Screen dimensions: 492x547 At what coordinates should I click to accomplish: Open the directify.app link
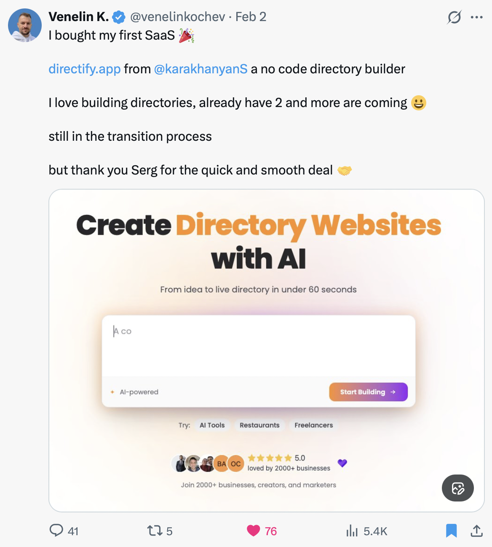point(85,69)
